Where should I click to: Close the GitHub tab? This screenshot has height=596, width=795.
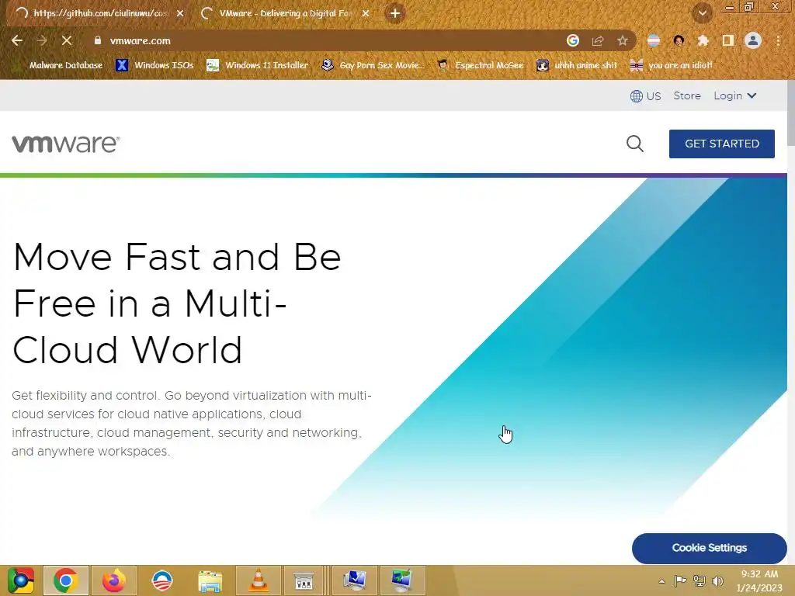coord(180,13)
